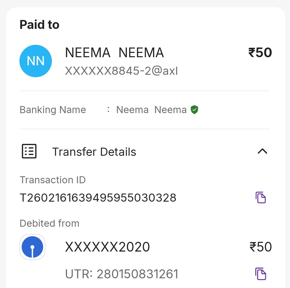Image resolution: width=290 pixels, height=288 pixels.
Task: Tap the UPI ID XXXXXX8845-2@axl
Action: pyautogui.click(x=122, y=71)
